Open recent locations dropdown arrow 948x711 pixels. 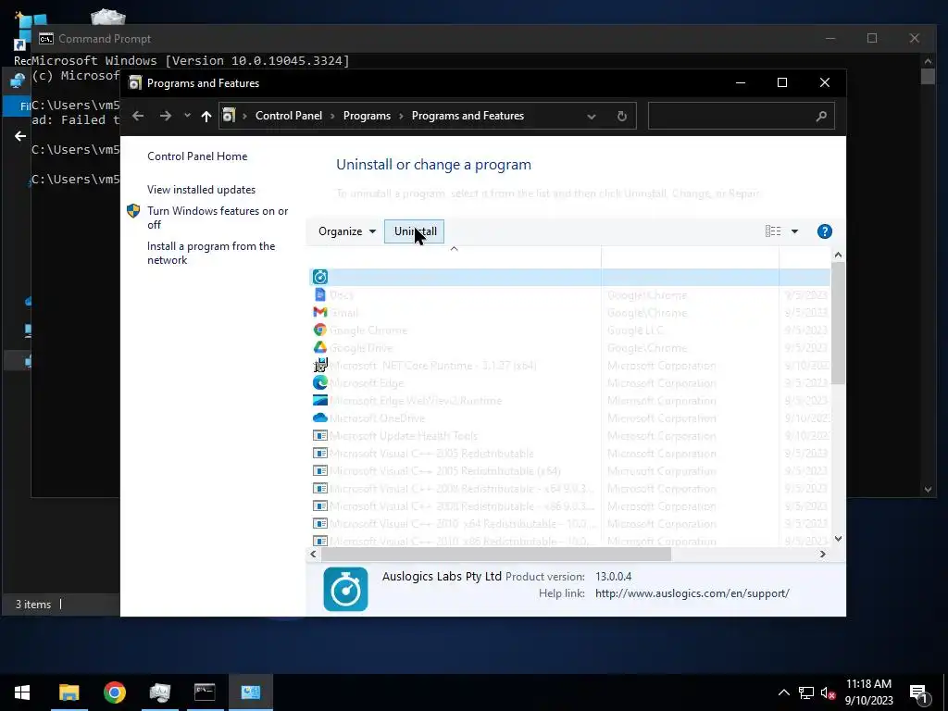point(187,116)
